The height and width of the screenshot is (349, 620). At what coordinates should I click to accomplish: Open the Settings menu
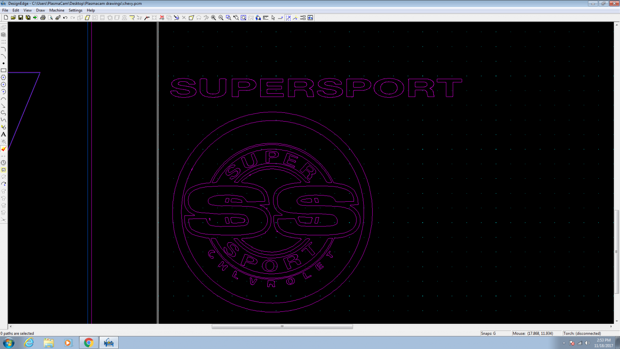pos(76,10)
